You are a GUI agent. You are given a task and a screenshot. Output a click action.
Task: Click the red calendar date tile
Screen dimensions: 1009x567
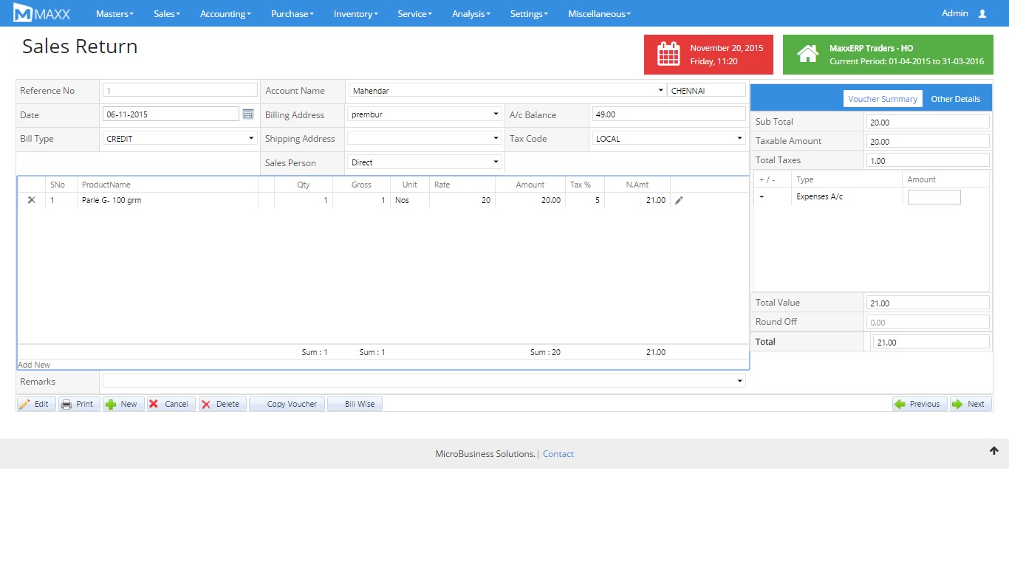tap(708, 55)
